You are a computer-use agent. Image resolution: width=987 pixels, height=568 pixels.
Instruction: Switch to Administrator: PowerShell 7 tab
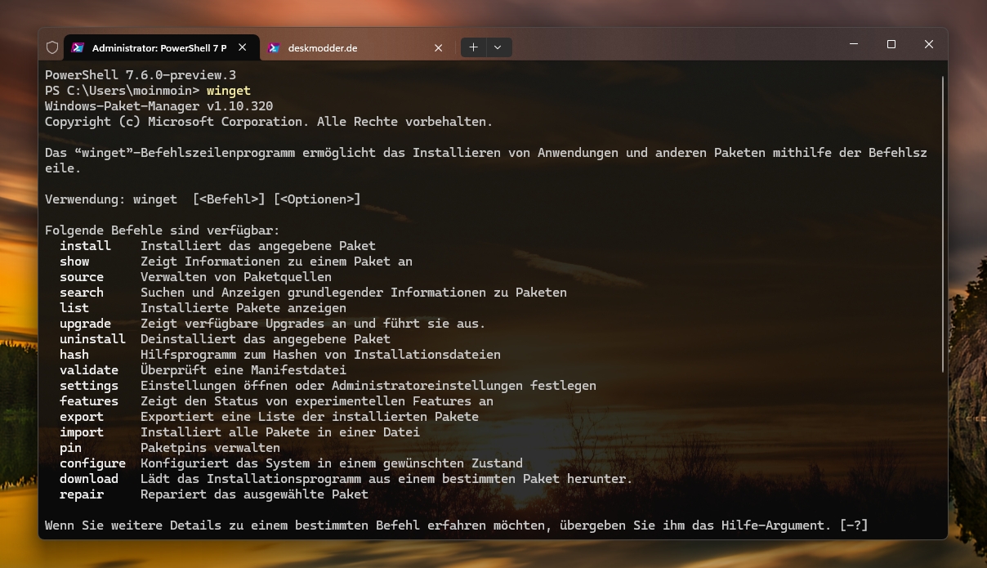[x=162, y=47]
